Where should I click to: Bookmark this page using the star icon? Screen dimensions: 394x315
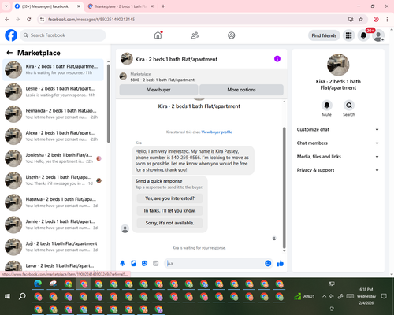(361, 20)
